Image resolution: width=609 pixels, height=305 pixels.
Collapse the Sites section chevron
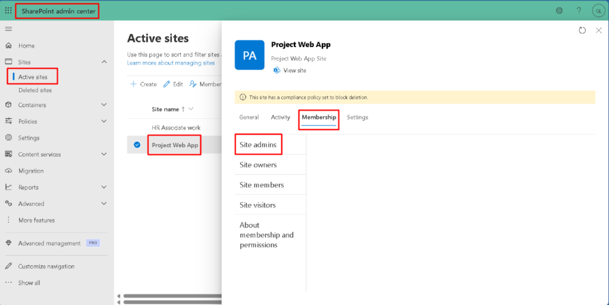104,62
